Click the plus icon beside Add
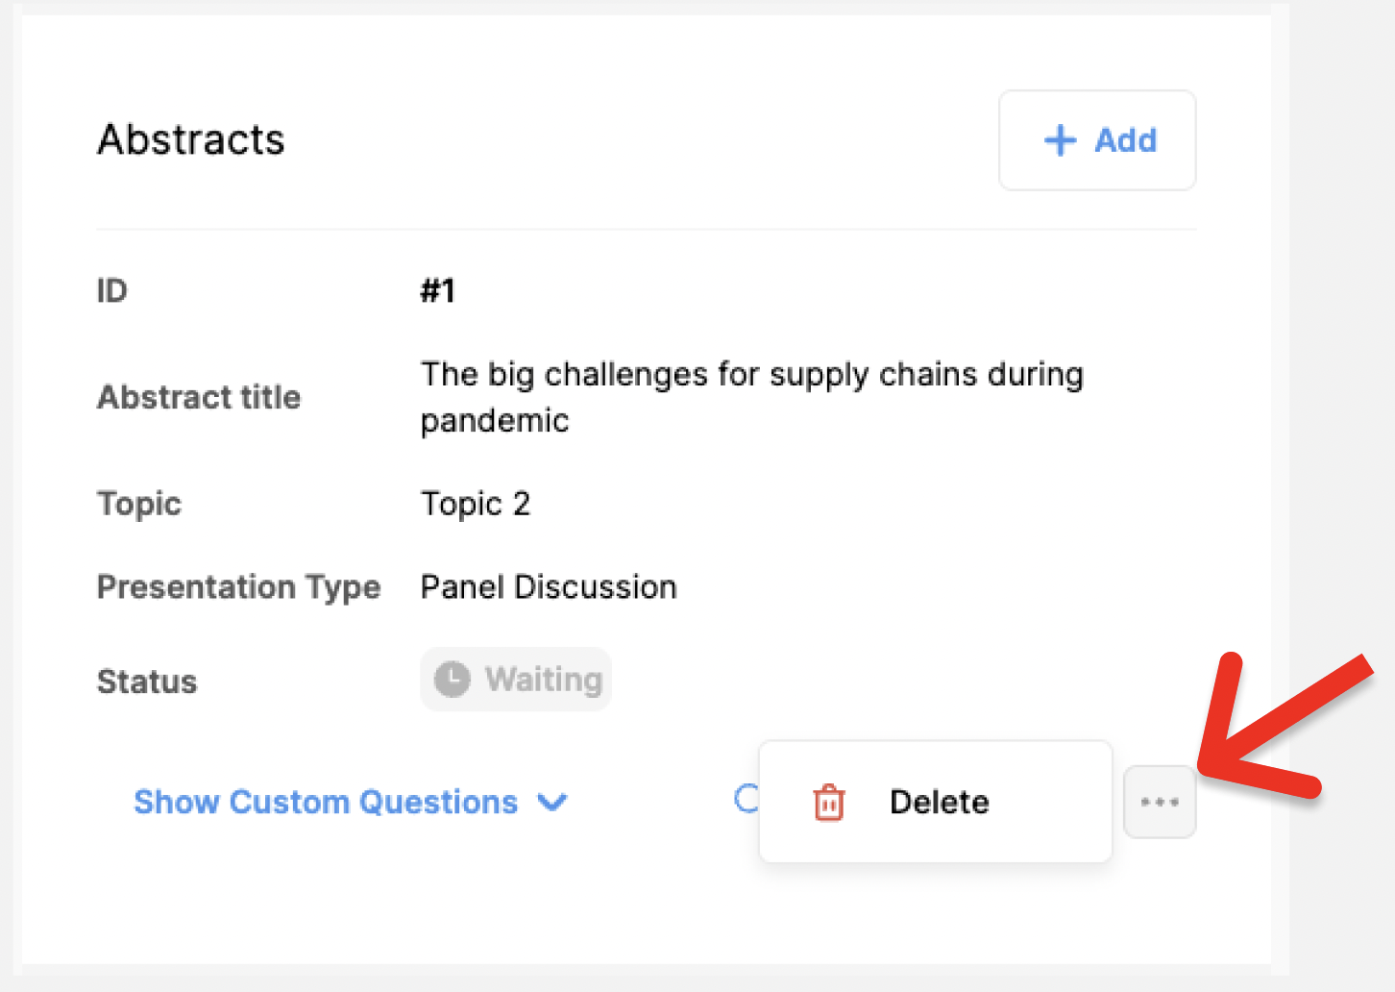The height and width of the screenshot is (992, 1395). 1060,140
